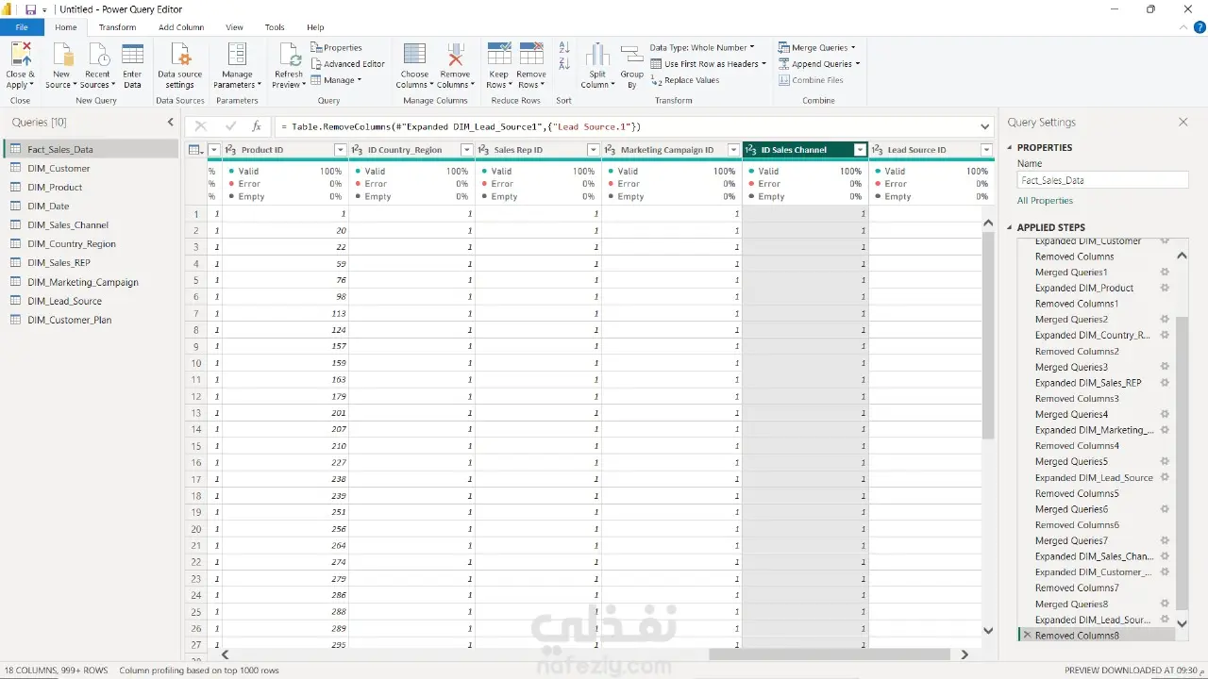
Task: Open the Advanced Editor
Action: [347, 64]
